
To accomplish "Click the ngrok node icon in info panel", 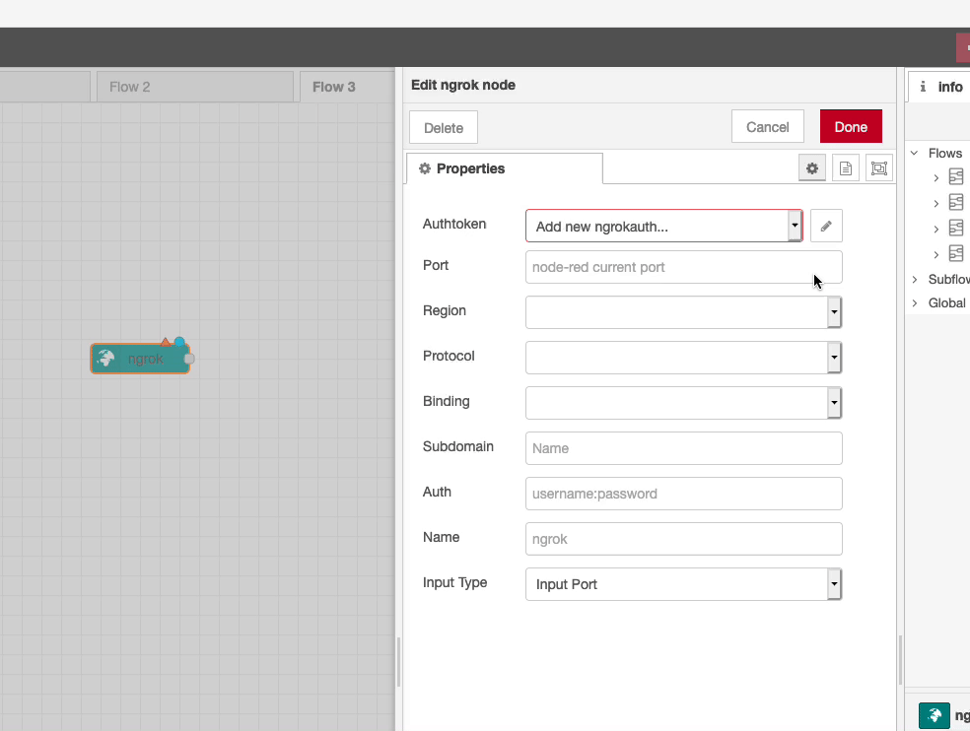I will click(935, 715).
